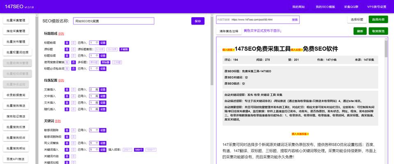Viewport: 394px width, 164px height.
Task: Select the 10-15字 title truncation option
Action: coord(112,49)
